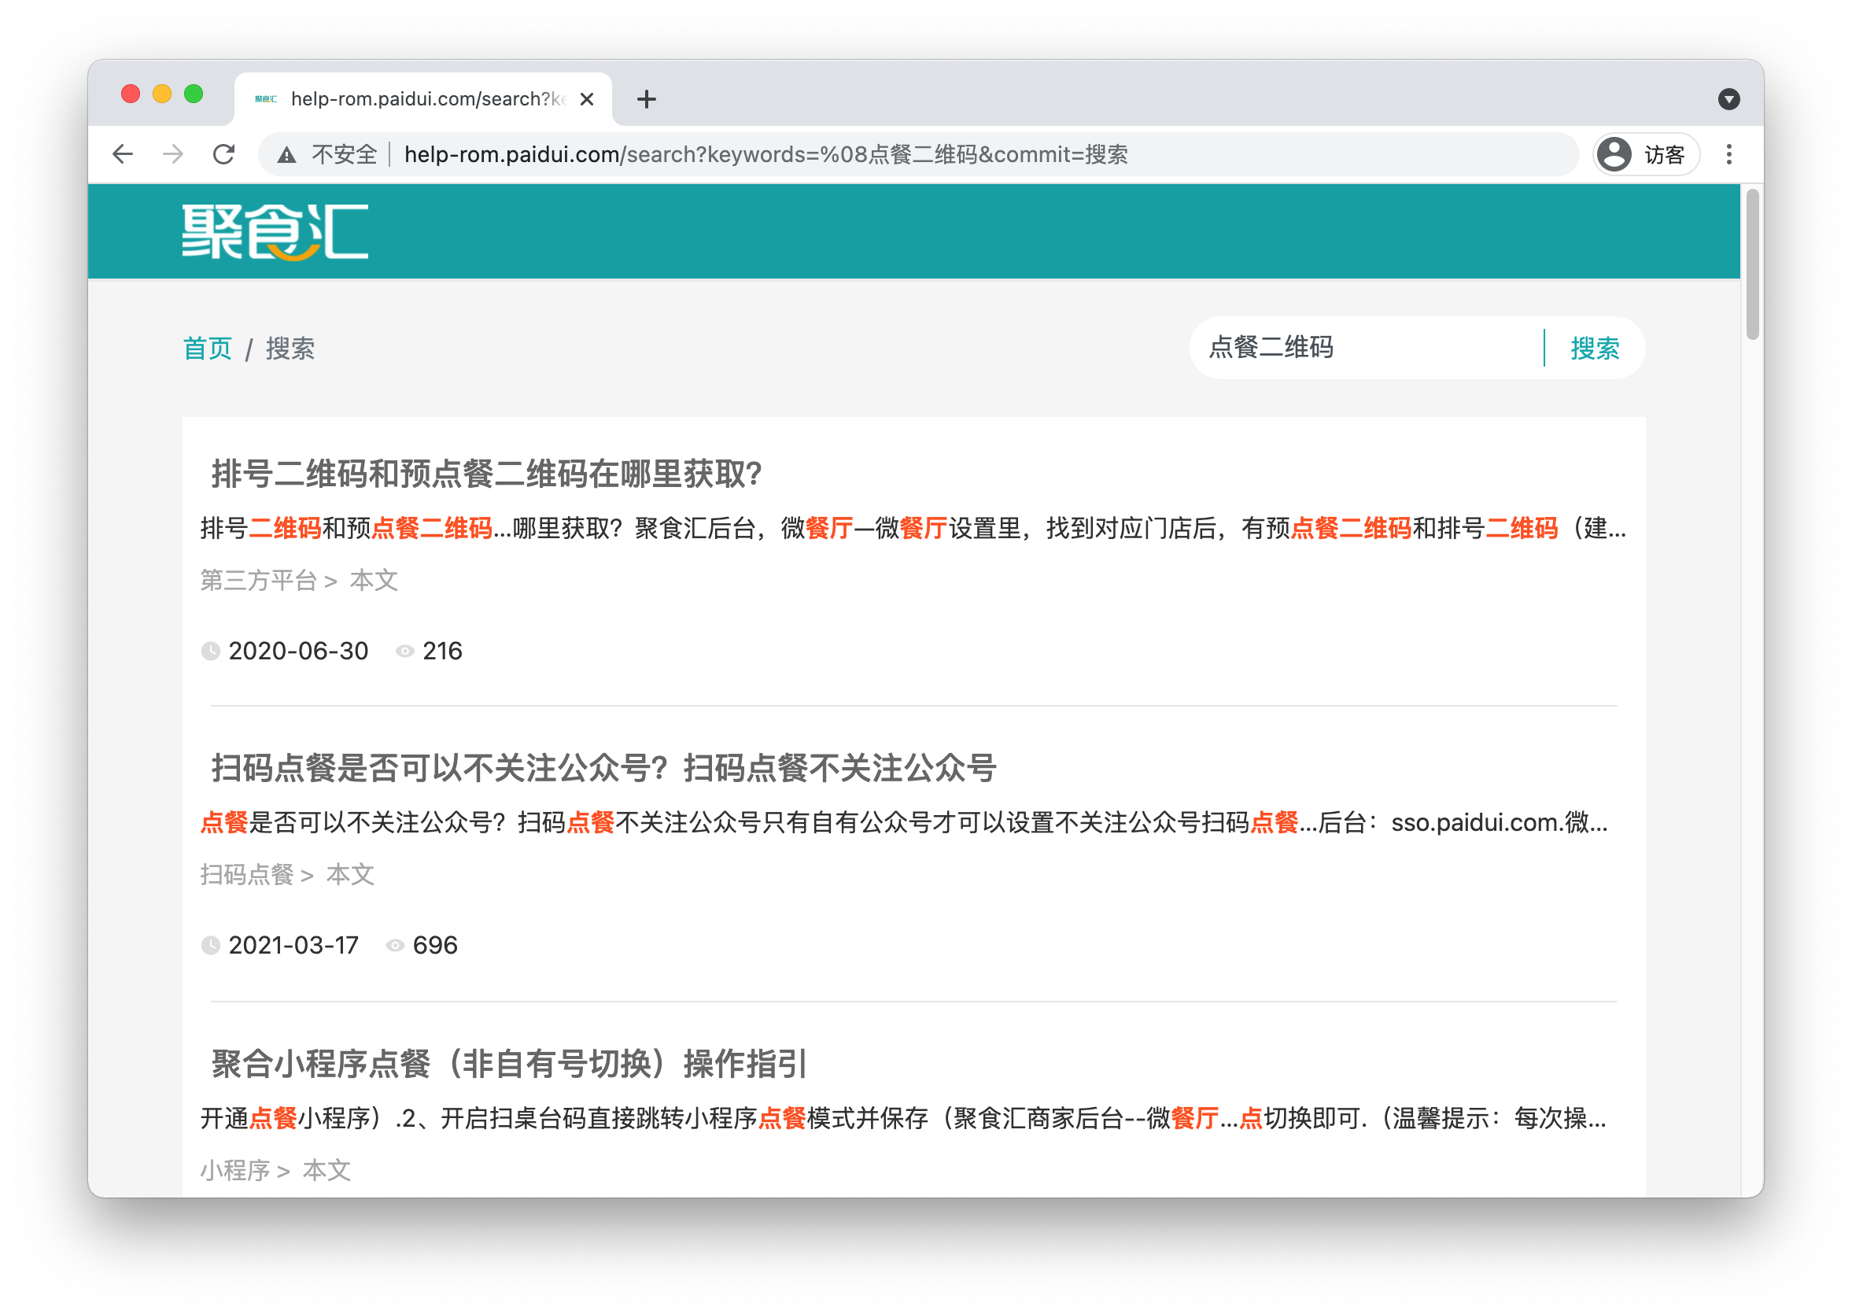1852x1314 pixels.
Task: Click the date 2020-06-30
Action: click(298, 651)
